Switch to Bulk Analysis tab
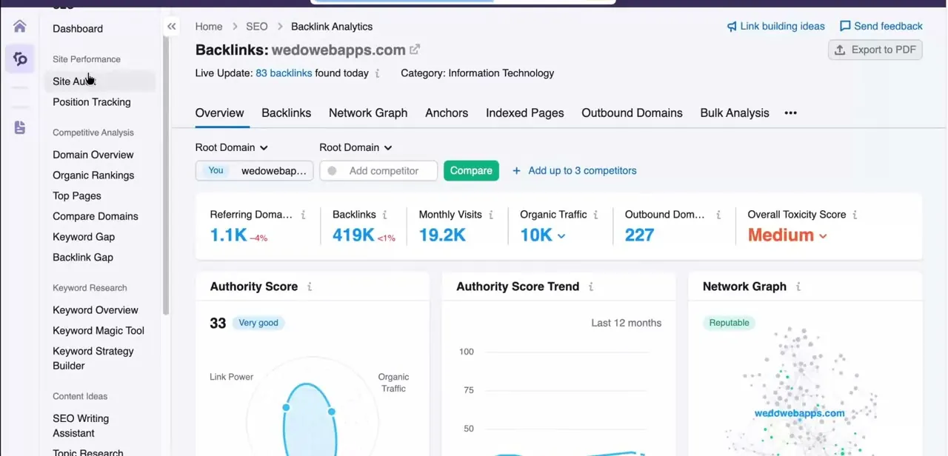Image resolution: width=948 pixels, height=456 pixels. pyautogui.click(x=735, y=113)
